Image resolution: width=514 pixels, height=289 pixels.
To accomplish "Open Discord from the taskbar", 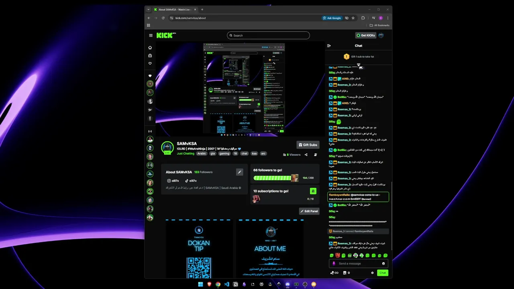I will point(288,284).
